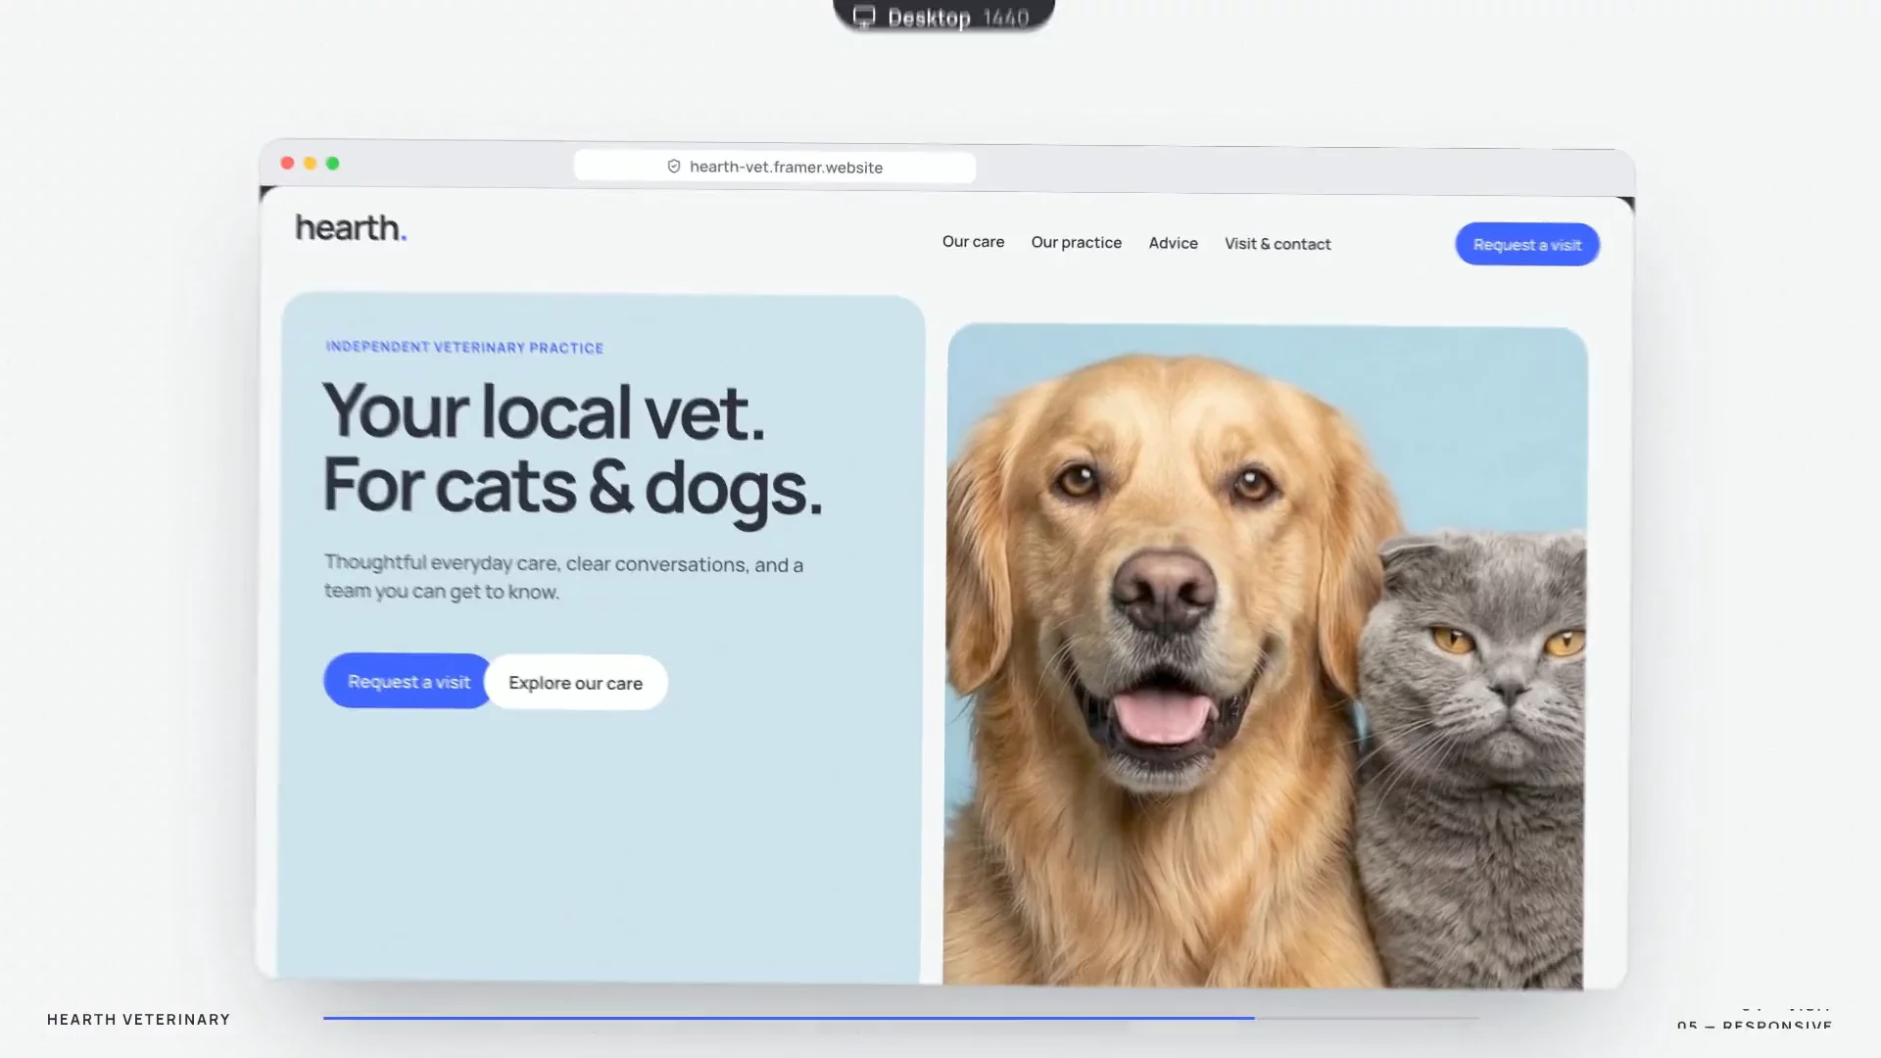
Task: Click the dog and cat hero photo
Action: point(1264,656)
